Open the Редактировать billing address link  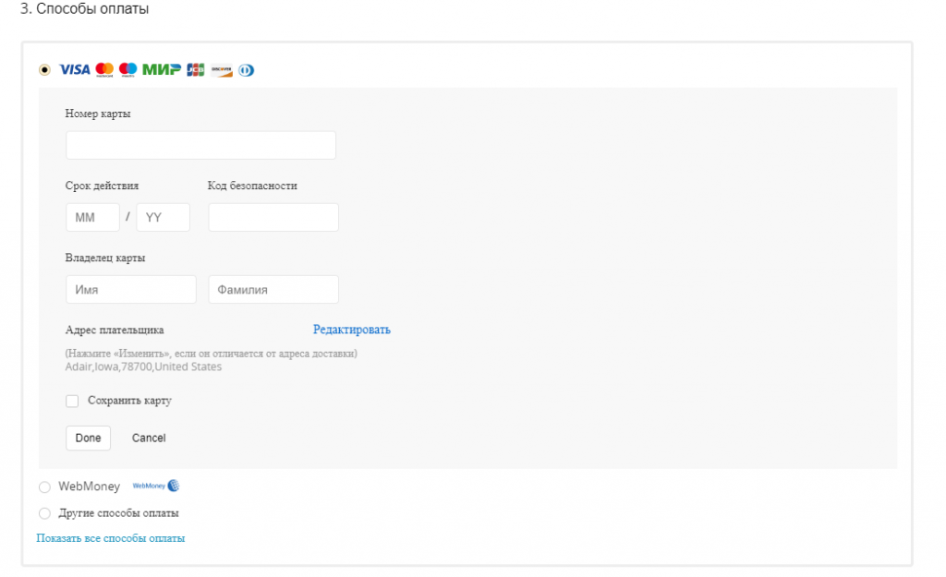[x=351, y=330]
